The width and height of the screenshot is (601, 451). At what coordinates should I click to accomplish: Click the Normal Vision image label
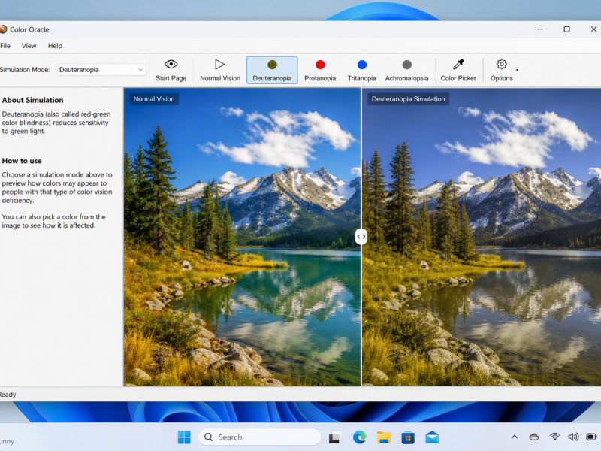(x=154, y=99)
